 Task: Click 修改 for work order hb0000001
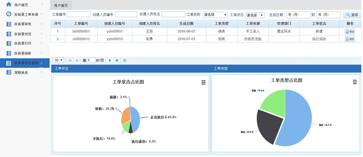350,32
